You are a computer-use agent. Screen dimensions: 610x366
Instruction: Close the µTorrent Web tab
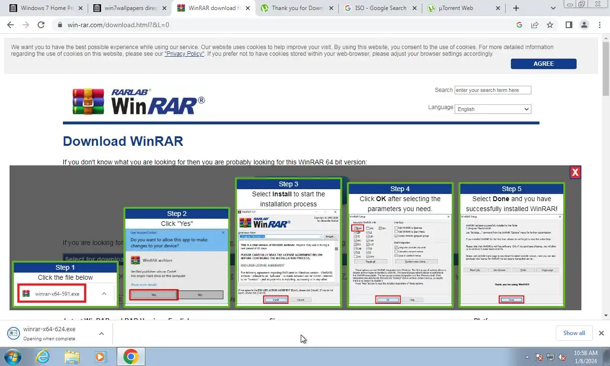498,8
